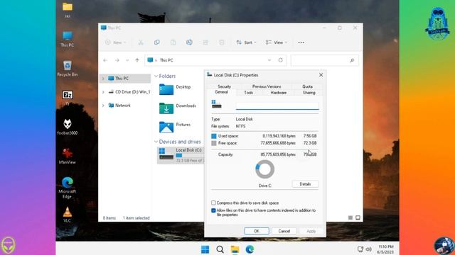Go forward in File Explorer
The image size is (455, 255).
117,60
